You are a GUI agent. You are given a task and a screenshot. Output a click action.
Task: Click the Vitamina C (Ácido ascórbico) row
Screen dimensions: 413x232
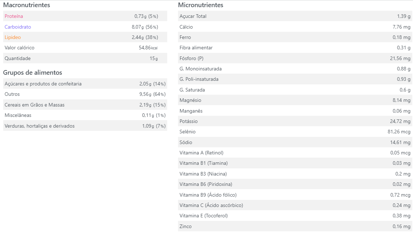295,205
